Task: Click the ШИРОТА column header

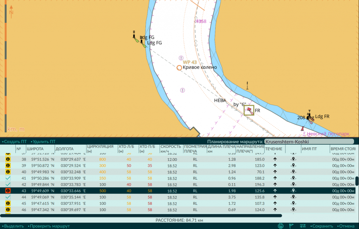Action: [35, 149]
